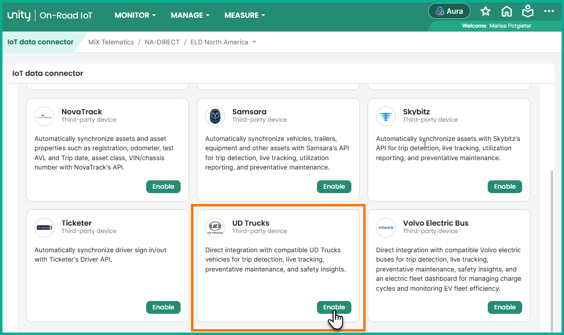Enable the Samsara connector
564x335 pixels.
coord(334,187)
